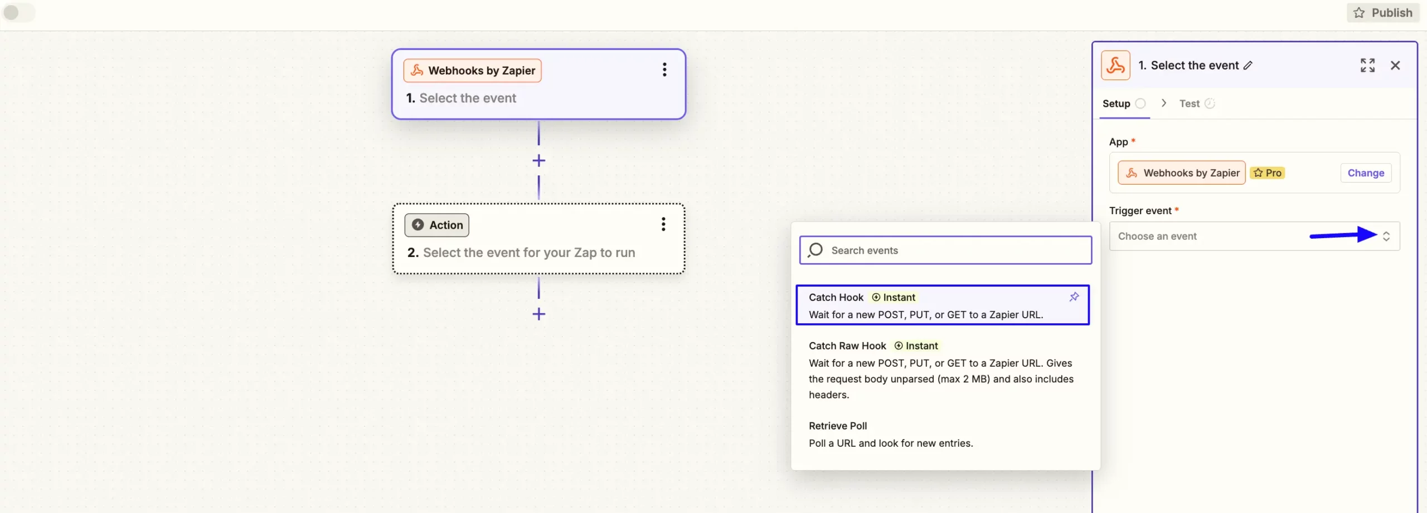This screenshot has width=1427, height=513.
Task: Click Webhooks logo in side panel header
Action: pos(1115,66)
